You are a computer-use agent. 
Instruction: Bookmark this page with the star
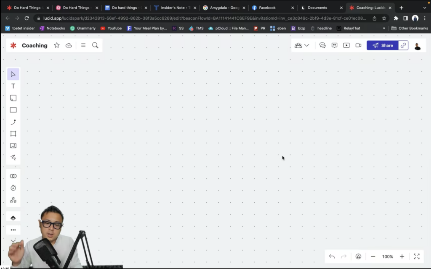(x=384, y=18)
